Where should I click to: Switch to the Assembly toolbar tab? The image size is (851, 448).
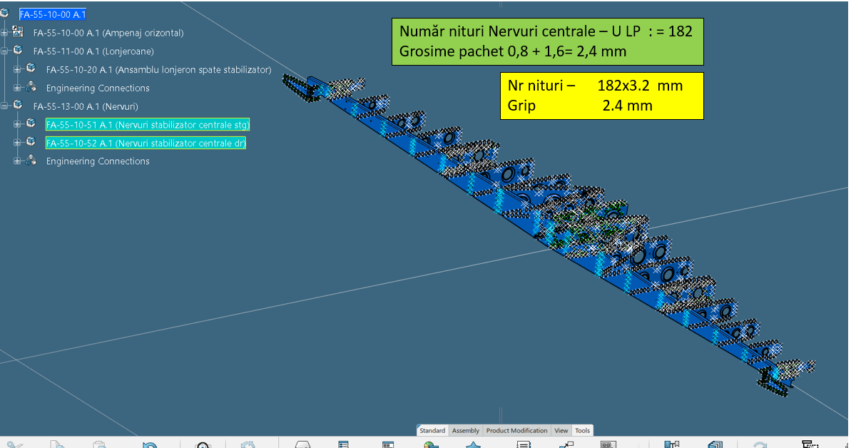(x=466, y=430)
